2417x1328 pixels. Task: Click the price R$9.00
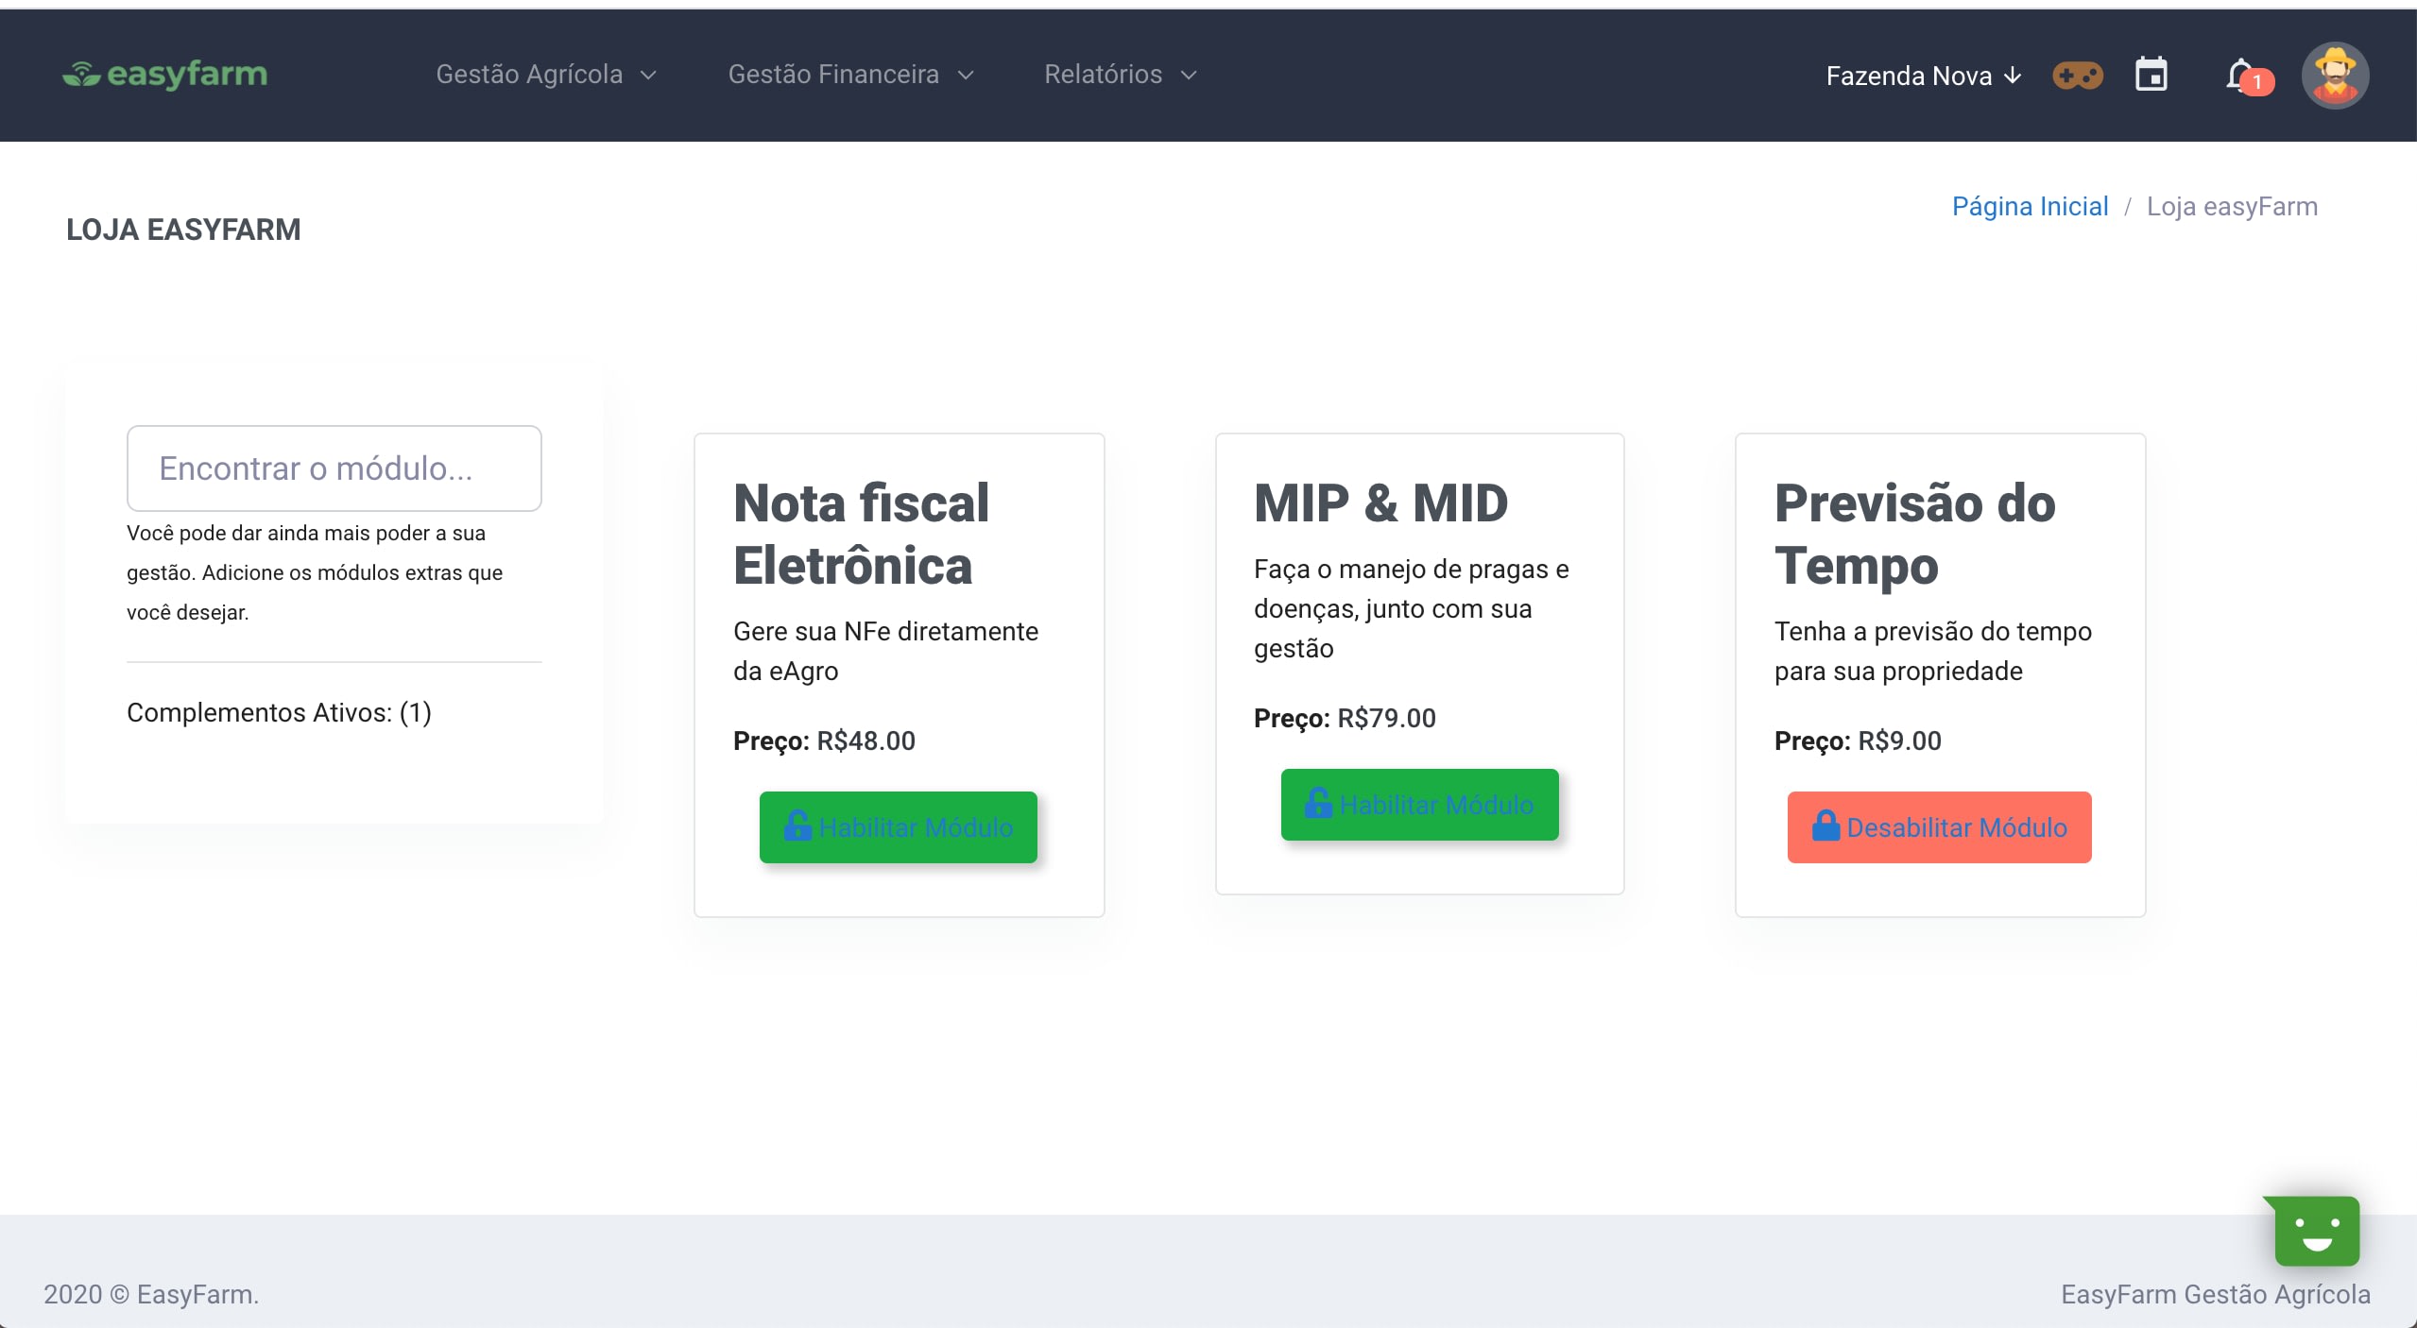(1899, 741)
